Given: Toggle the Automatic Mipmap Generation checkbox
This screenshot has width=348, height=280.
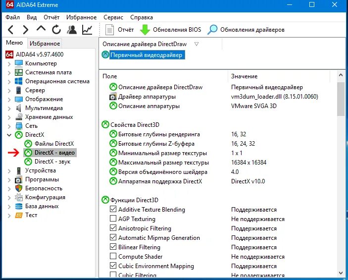Looking at the screenshot, I should click(113, 237).
